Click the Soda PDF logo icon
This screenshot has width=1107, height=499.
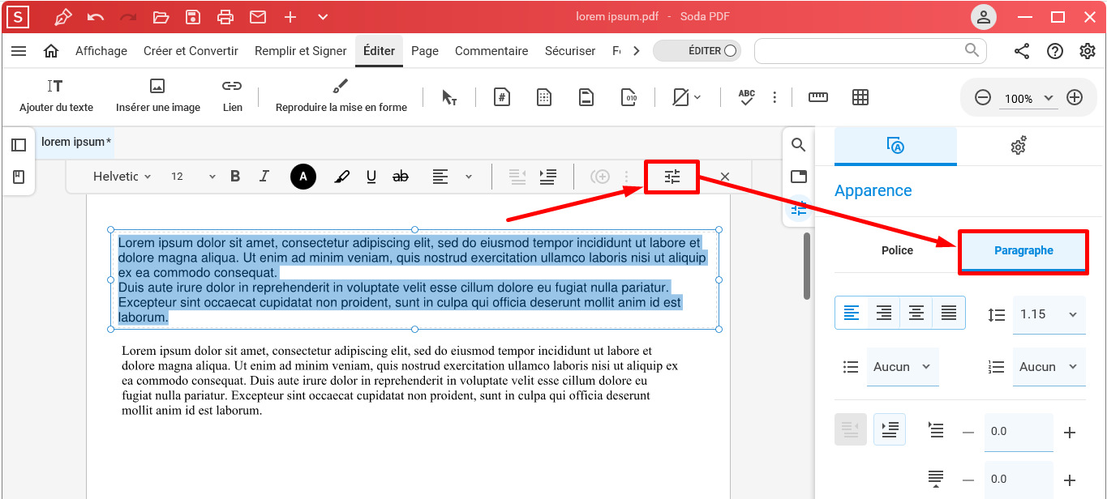point(17,17)
